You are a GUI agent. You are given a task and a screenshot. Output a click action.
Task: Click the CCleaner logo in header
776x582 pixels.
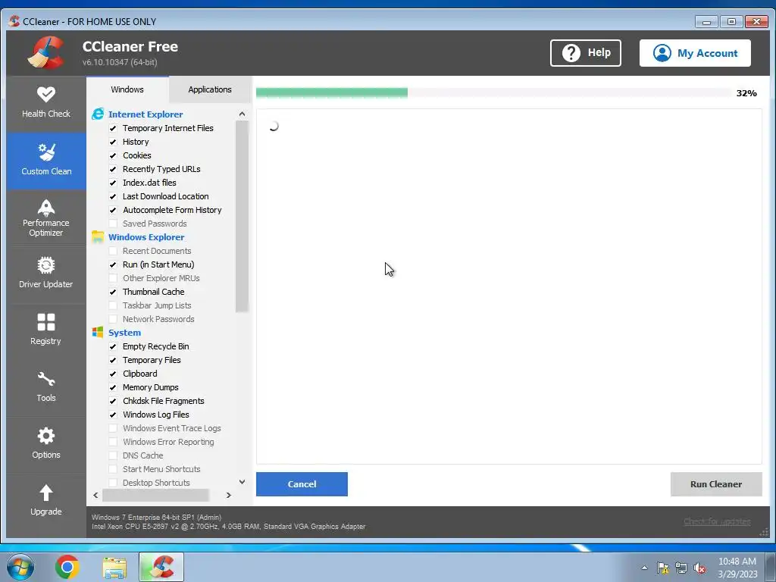pyautogui.click(x=46, y=53)
